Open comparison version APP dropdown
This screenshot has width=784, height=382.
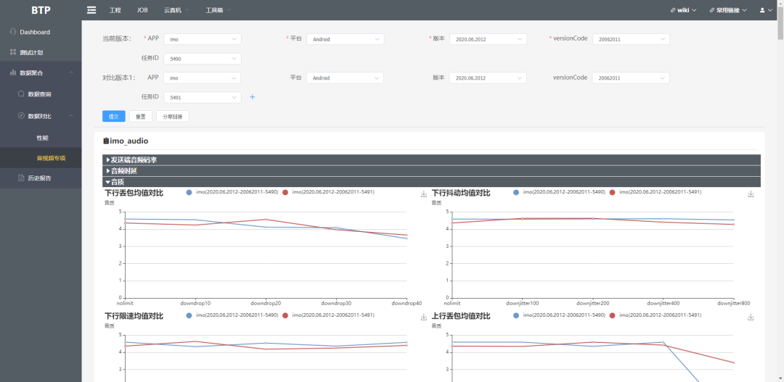point(203,78)
